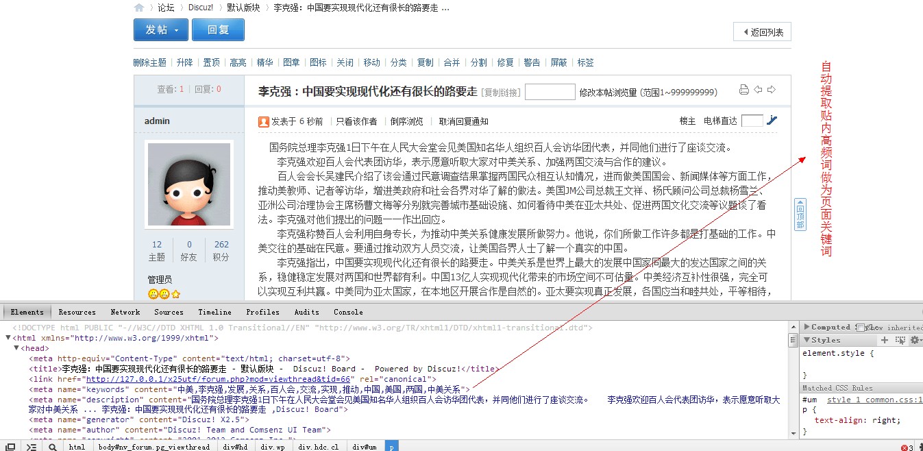This screenshot has width=923, height=451.
Task: Click 精华 moderation link
Action: 264,62
